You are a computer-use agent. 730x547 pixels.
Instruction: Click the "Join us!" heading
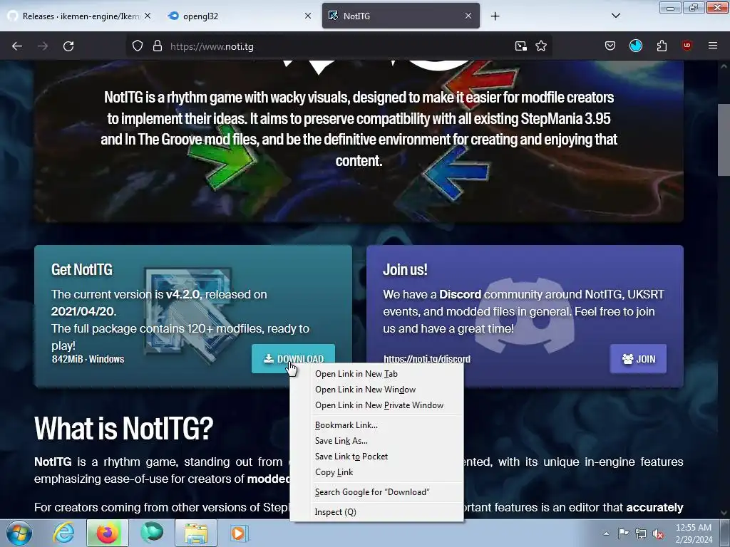[x=405, y=270]
